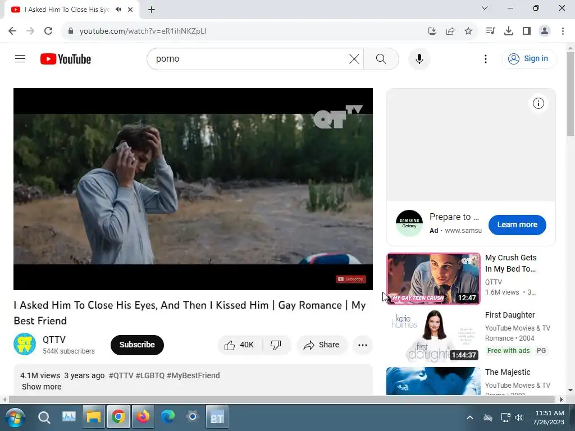Open taskbar search magnifier
This screenshot has width=575, height=431.
(44, 418)
